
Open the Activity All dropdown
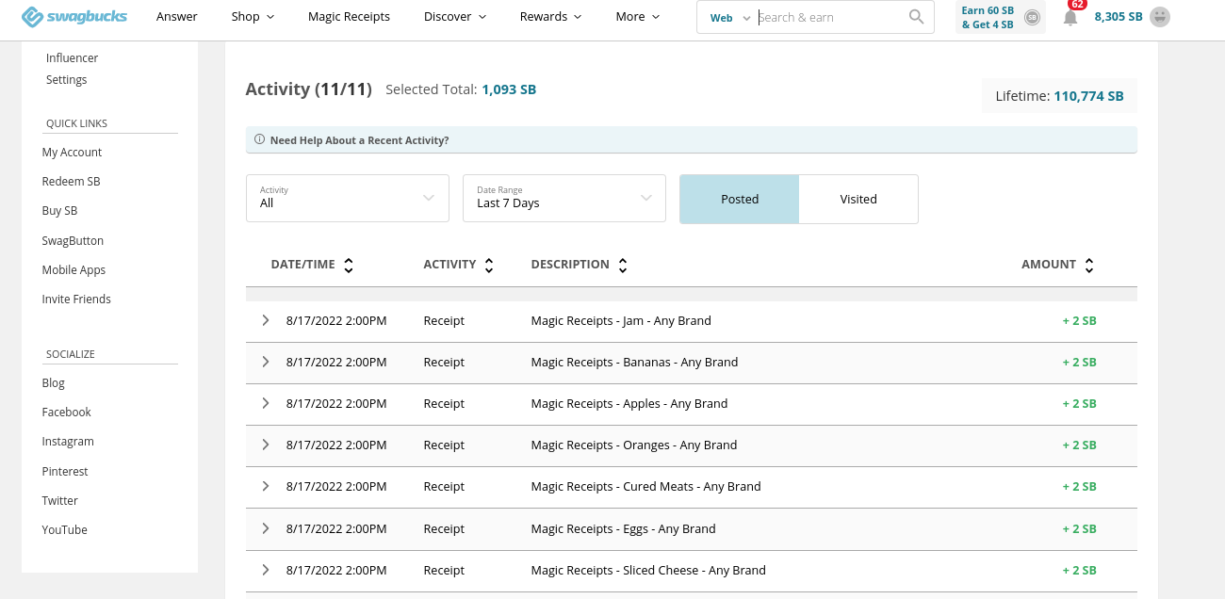tap(348, 198)
